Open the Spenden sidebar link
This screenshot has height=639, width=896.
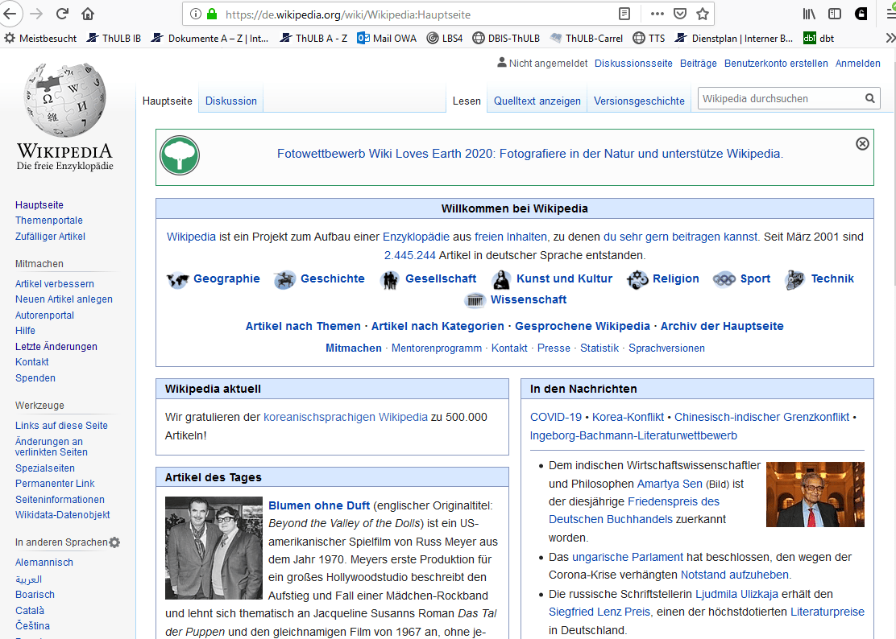tap(35, 377)
